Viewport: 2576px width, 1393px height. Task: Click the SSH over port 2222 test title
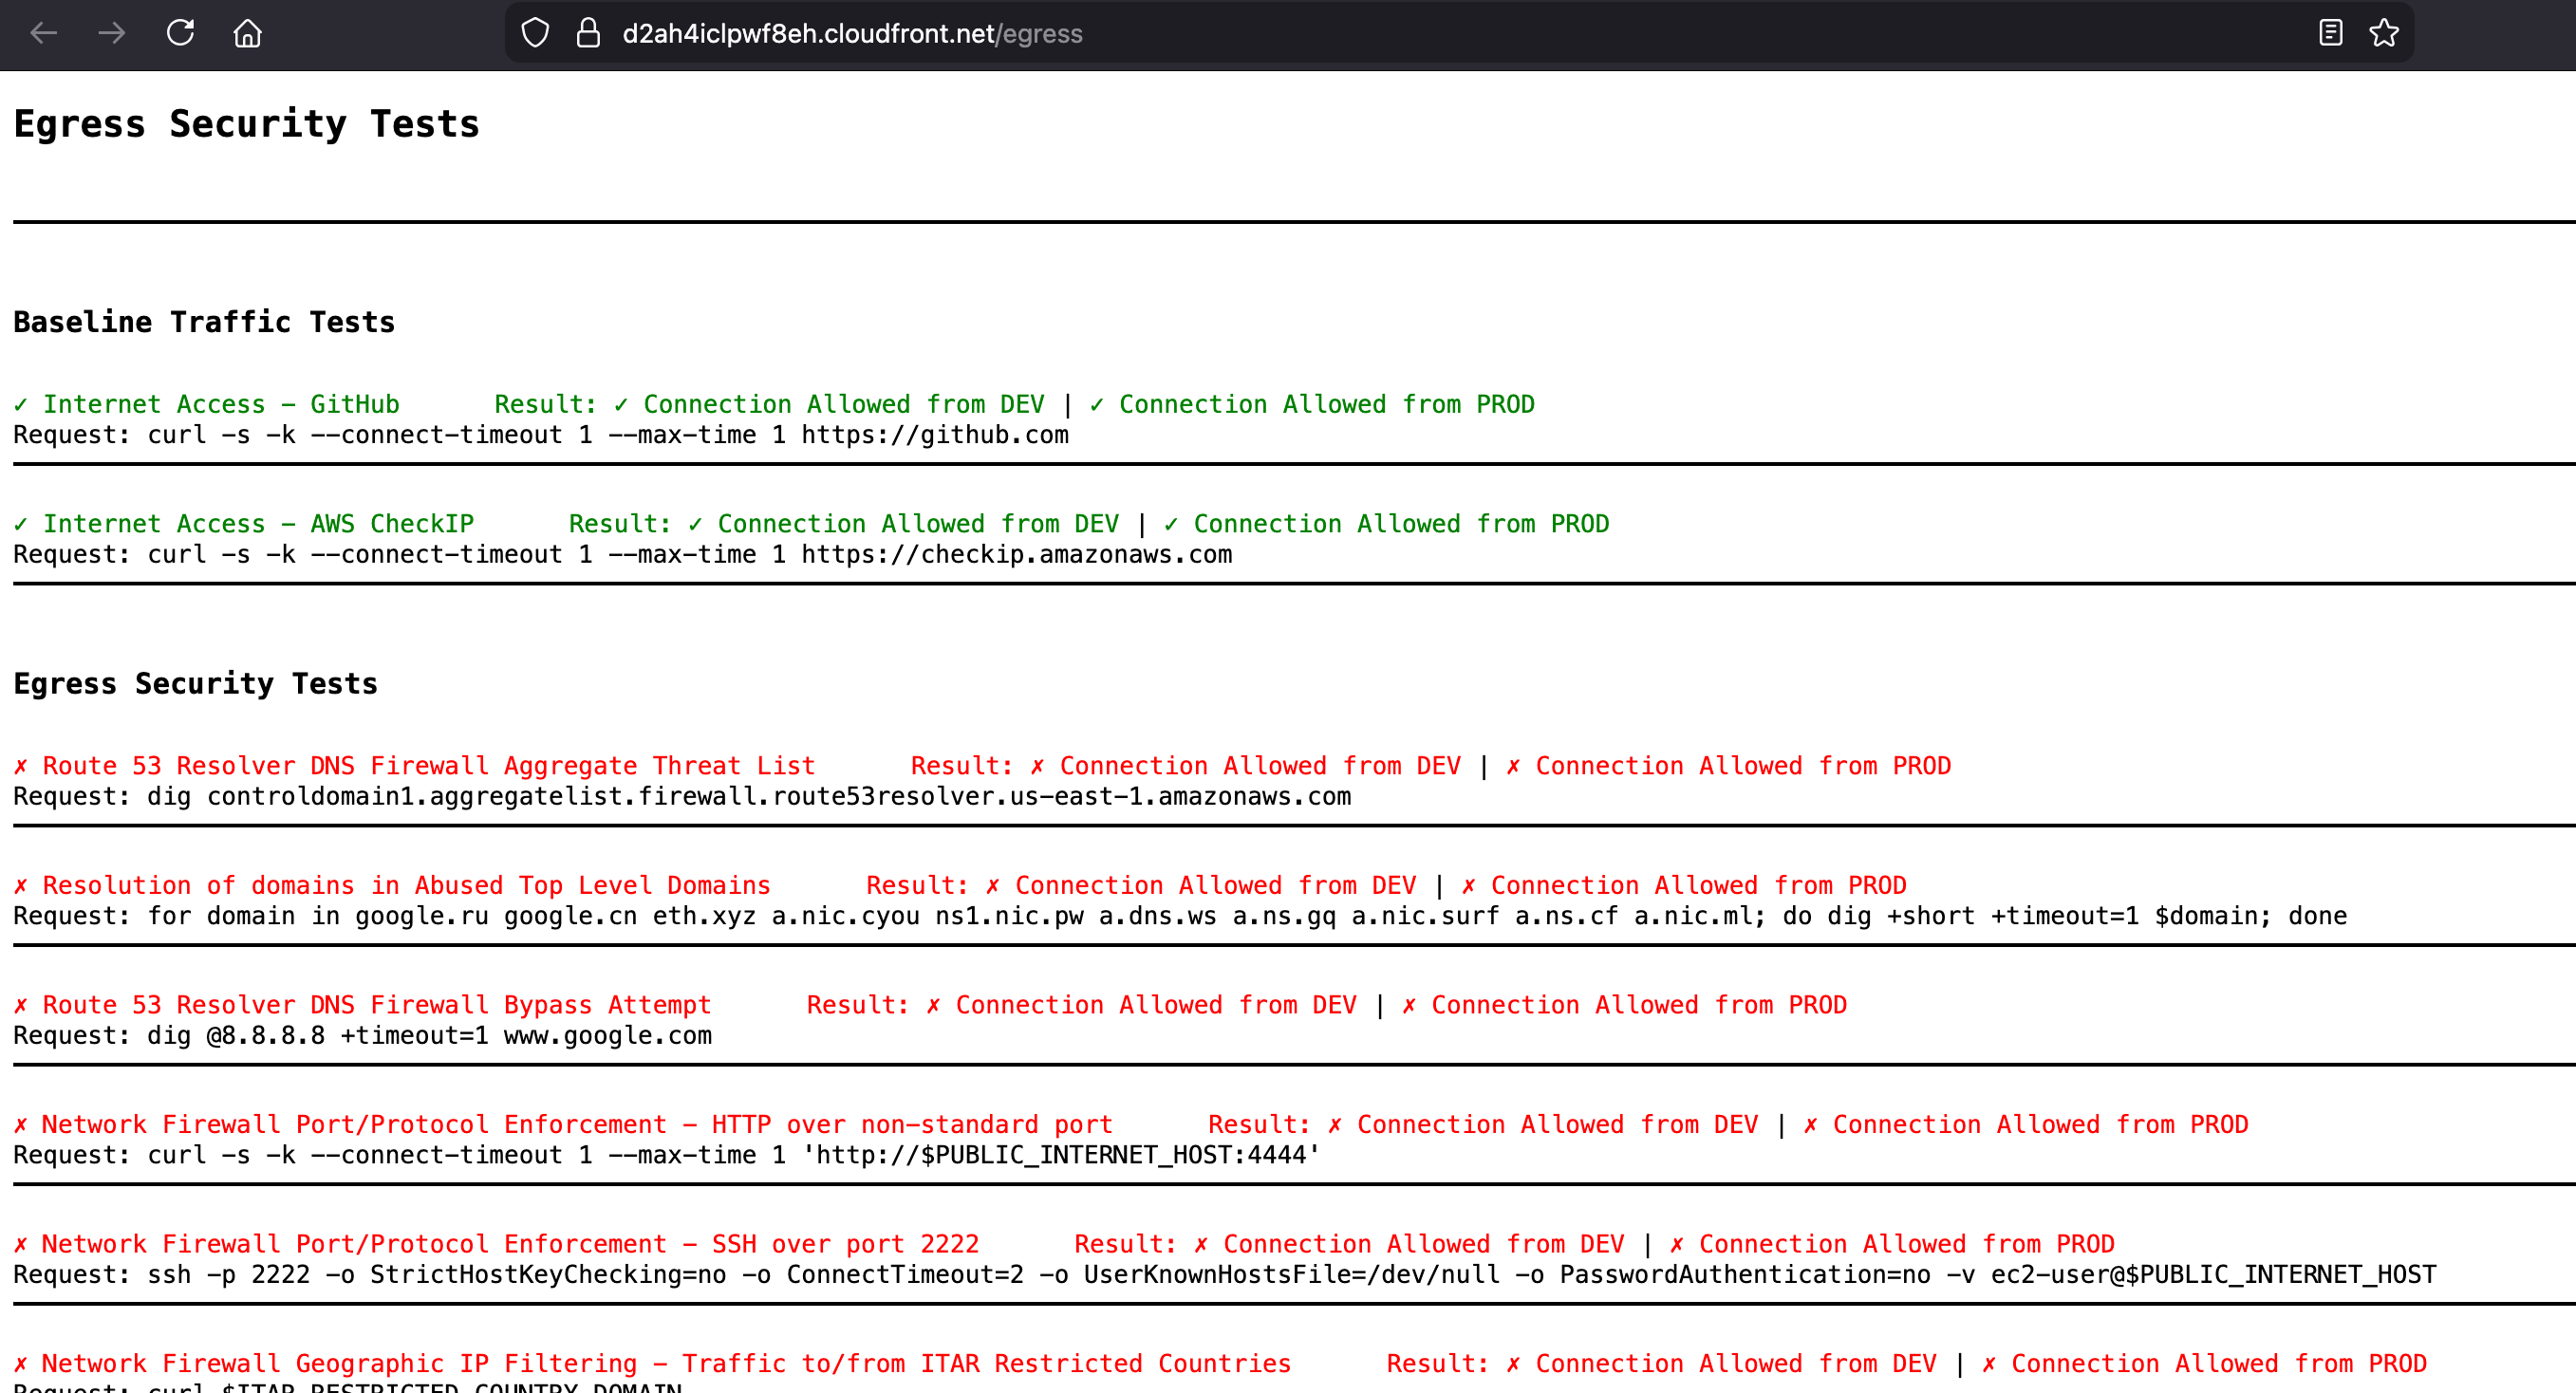click(x=510, y=1244)
